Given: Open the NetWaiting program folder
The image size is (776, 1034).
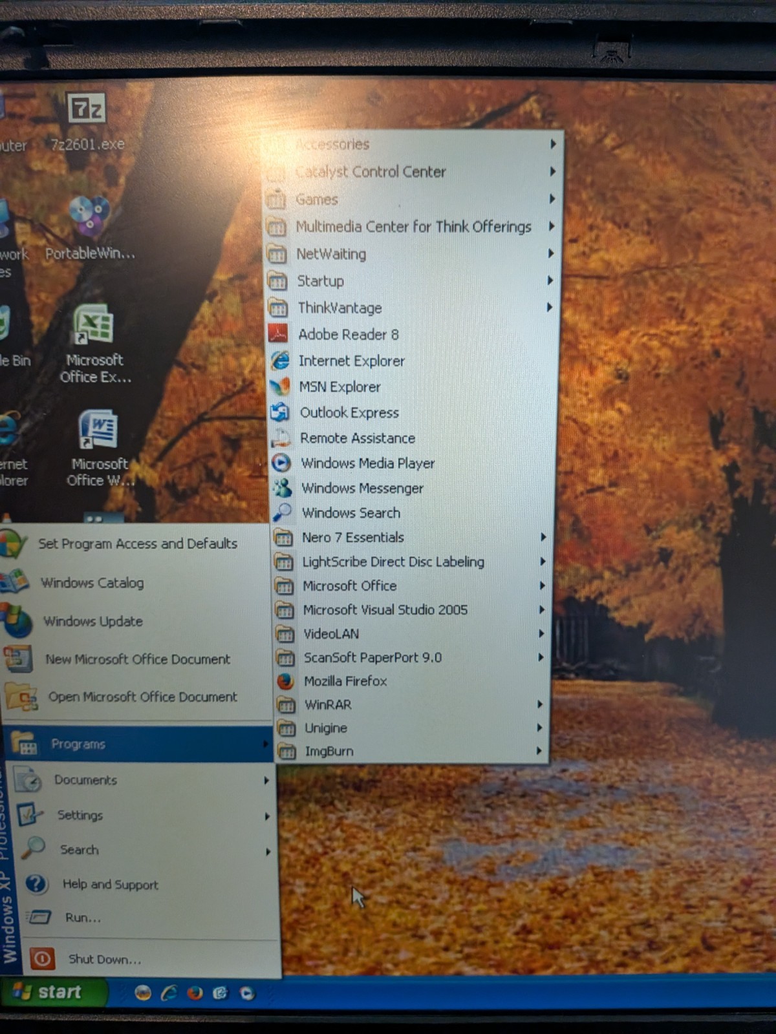Looking at the screenshot, I should (411, 254).
